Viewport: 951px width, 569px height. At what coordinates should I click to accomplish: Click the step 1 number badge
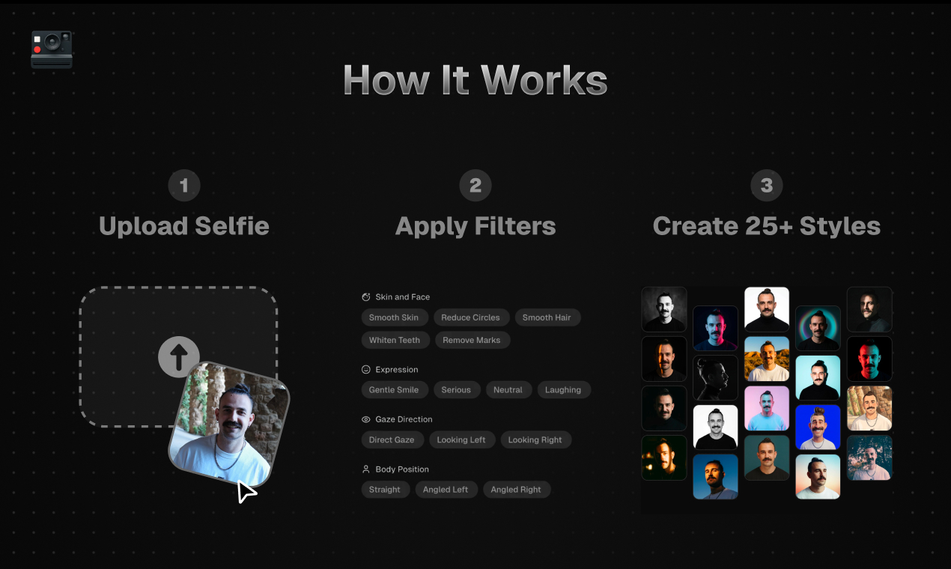click(184, 185)
